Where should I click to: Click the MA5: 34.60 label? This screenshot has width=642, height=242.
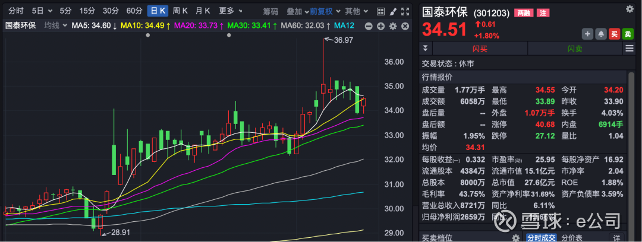94,26
